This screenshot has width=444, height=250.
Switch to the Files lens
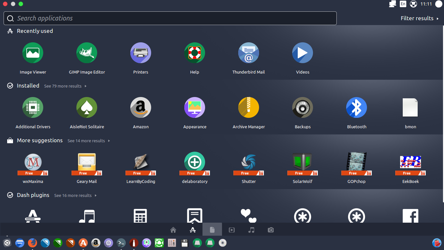tap(212, 230)
